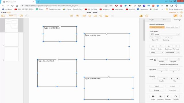Click the Position X stepper arrows
This screenshot has width=184, height=103.
pos(167,70)
